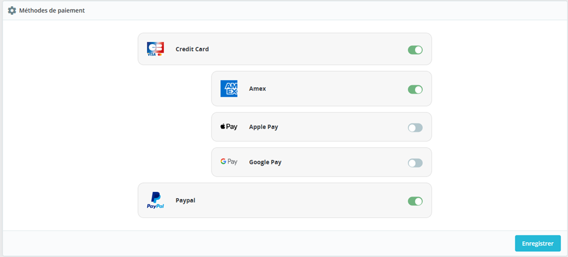Enable the Apple Pay toggle

pos(415,127)
